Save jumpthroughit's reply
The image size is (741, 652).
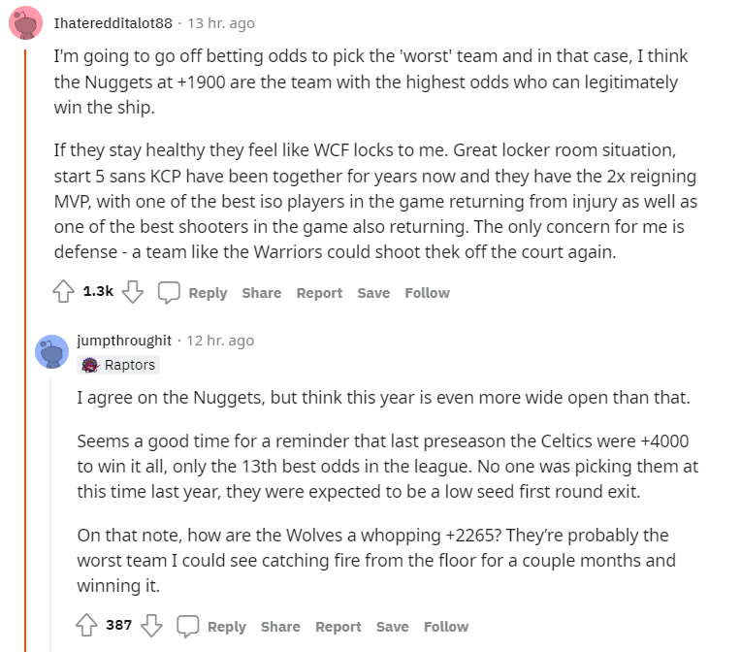click(x=392, y=627)
